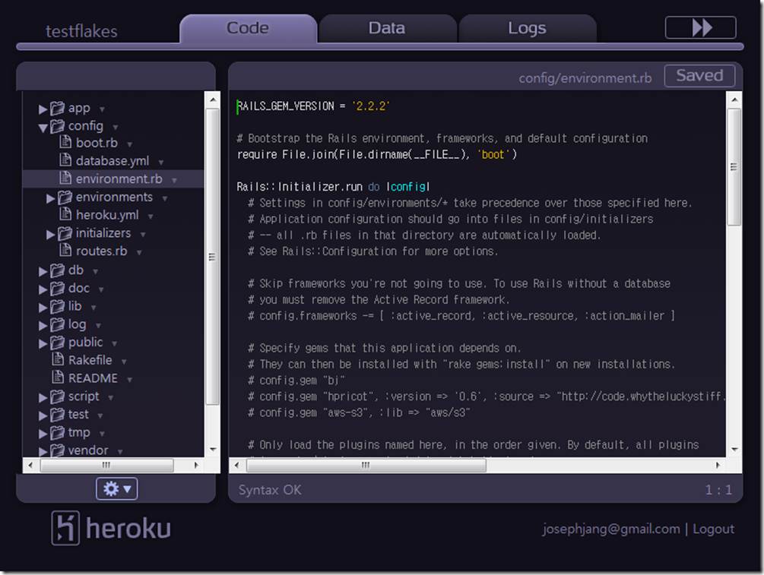The height and width of the screenshot is (575, 764).
Task: Click the heroku.yml file icon
Action: pos(65,213)
